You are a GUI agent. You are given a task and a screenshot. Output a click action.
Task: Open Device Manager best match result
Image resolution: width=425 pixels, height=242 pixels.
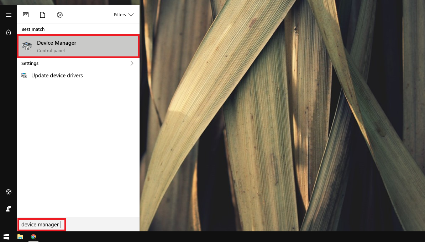[78, 46]
